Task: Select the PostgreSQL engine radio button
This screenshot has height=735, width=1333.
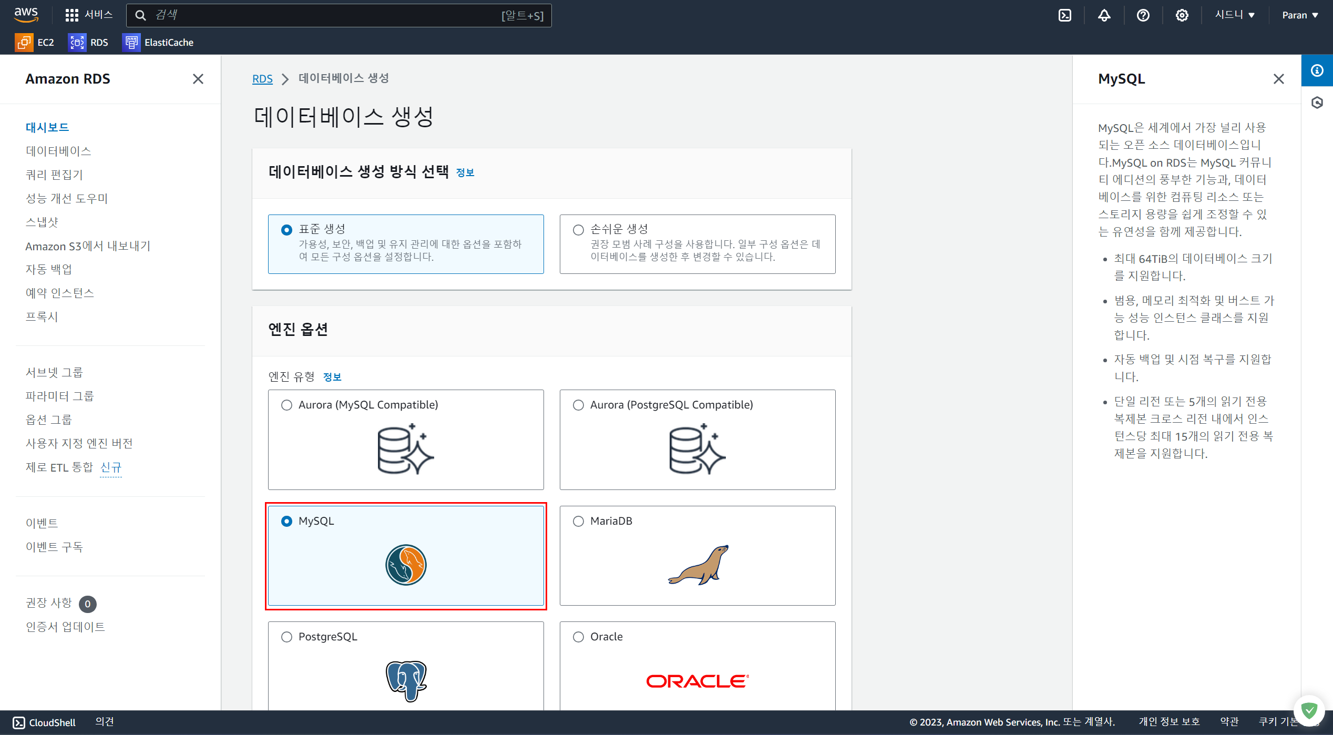Action: (x=286, y=637)
